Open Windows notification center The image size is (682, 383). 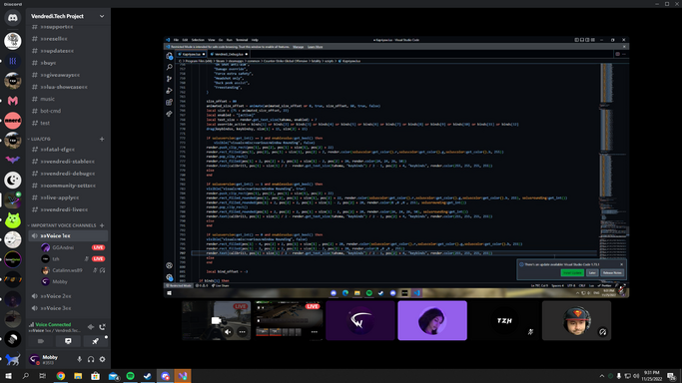click(x=671, y=376)
